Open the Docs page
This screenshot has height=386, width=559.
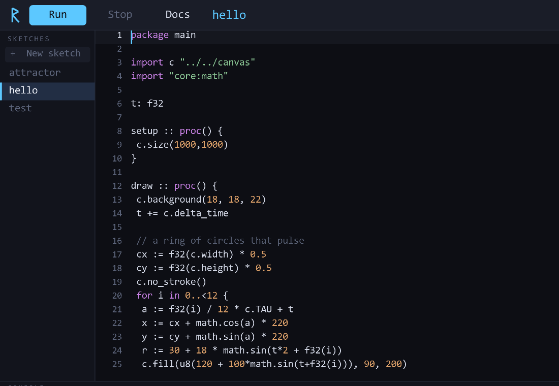tap(177, 15)
